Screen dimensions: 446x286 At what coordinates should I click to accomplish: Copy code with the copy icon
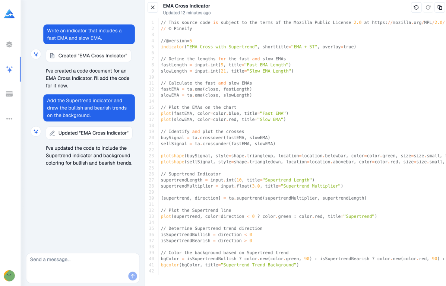[x=440, y=7]
